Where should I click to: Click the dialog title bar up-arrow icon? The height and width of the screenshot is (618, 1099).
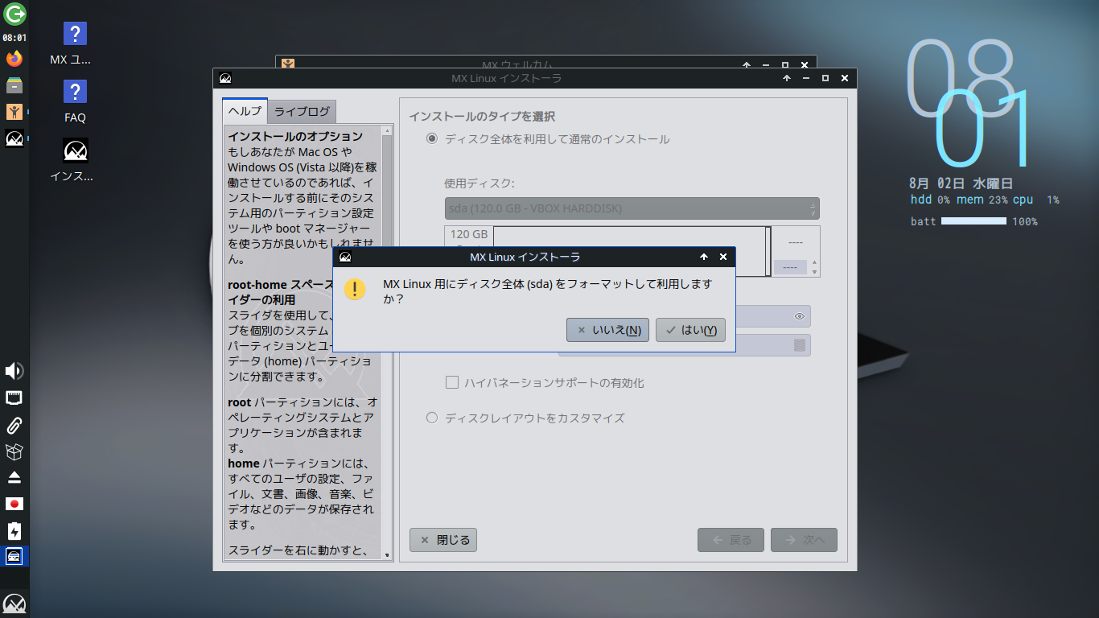(704, 257)
